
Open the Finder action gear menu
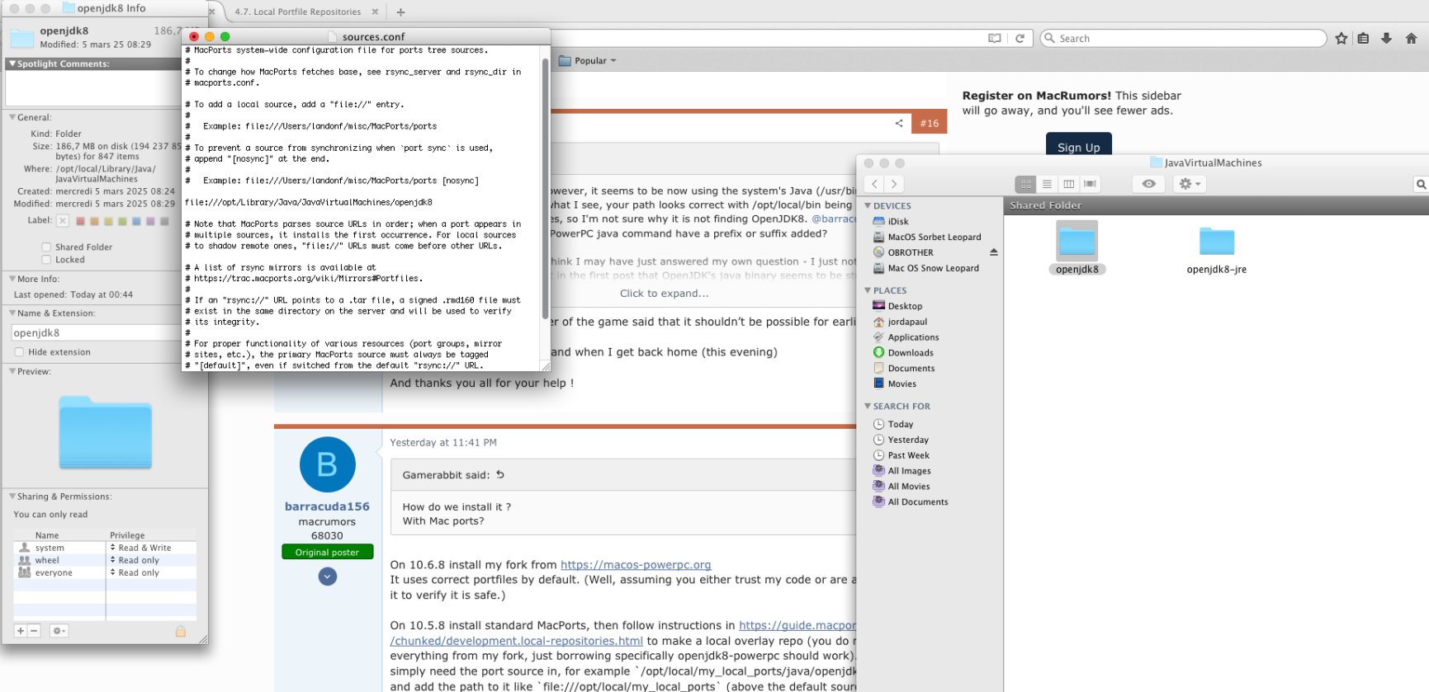[1190, 184]
